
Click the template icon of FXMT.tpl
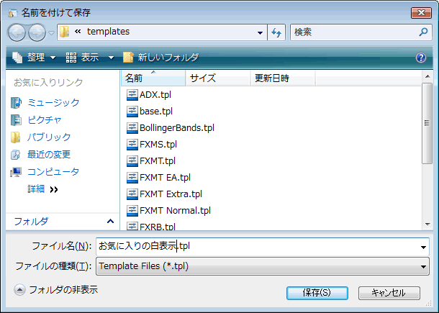(x=132, y=161)
